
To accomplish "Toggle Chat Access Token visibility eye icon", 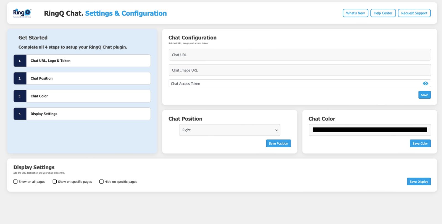I will (425, 83).
